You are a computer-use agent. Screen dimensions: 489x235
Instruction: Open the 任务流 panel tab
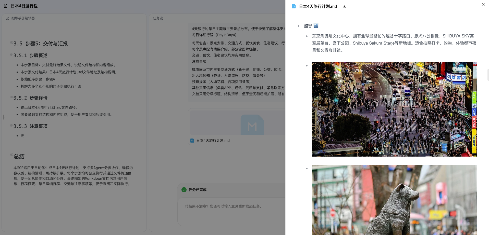click(x=158, y=18)
